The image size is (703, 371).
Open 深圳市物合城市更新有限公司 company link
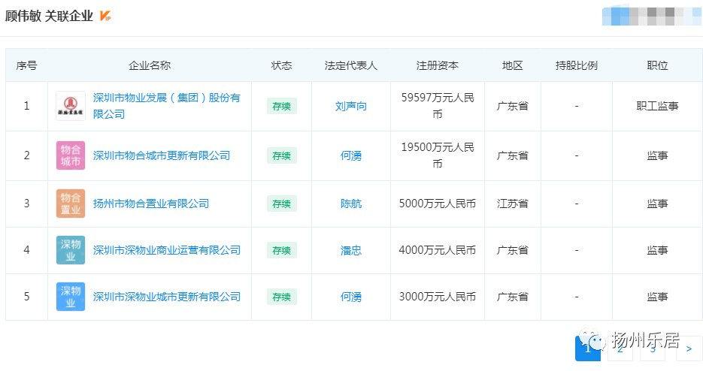[x=162, y=155]
